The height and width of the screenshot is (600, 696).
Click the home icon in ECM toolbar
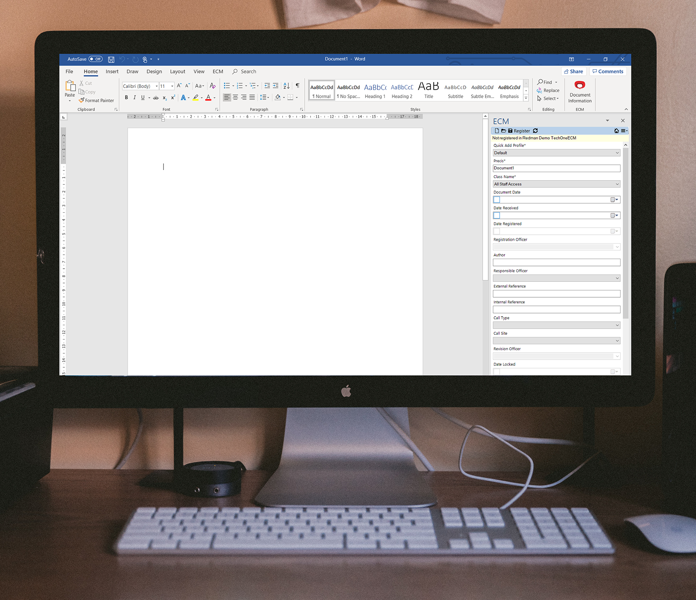[616, 131]
